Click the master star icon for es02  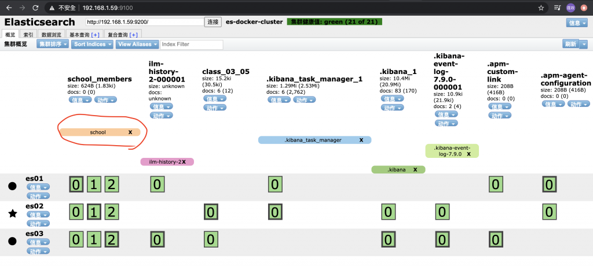click(x=13, y=214)
